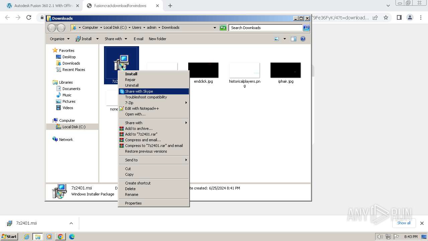Click the New folder button
This screenshot has height=241, width=428.
(157, 39)
